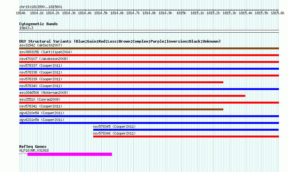Click the nsv578346 red loss bar
The image size is (288, 172).
tap(186, 137)
